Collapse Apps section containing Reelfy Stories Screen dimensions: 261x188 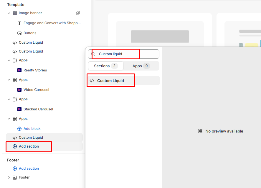coord(9,60)
